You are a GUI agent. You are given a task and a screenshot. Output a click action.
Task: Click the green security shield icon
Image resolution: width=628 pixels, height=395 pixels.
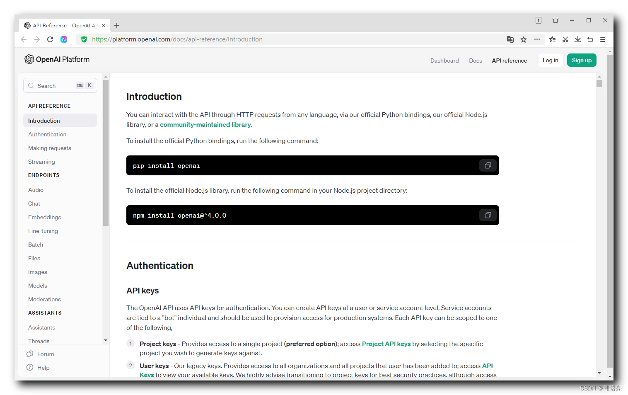(84, 39)
